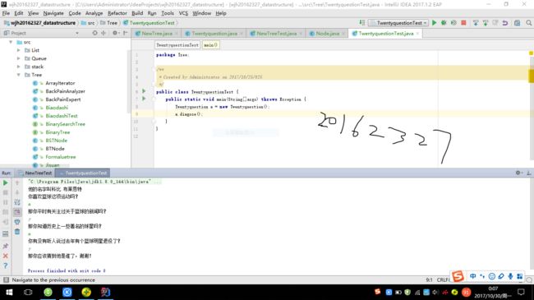Open the Project view dropdown
Viewport: 534px width, 300px height.
pos(77,33)
